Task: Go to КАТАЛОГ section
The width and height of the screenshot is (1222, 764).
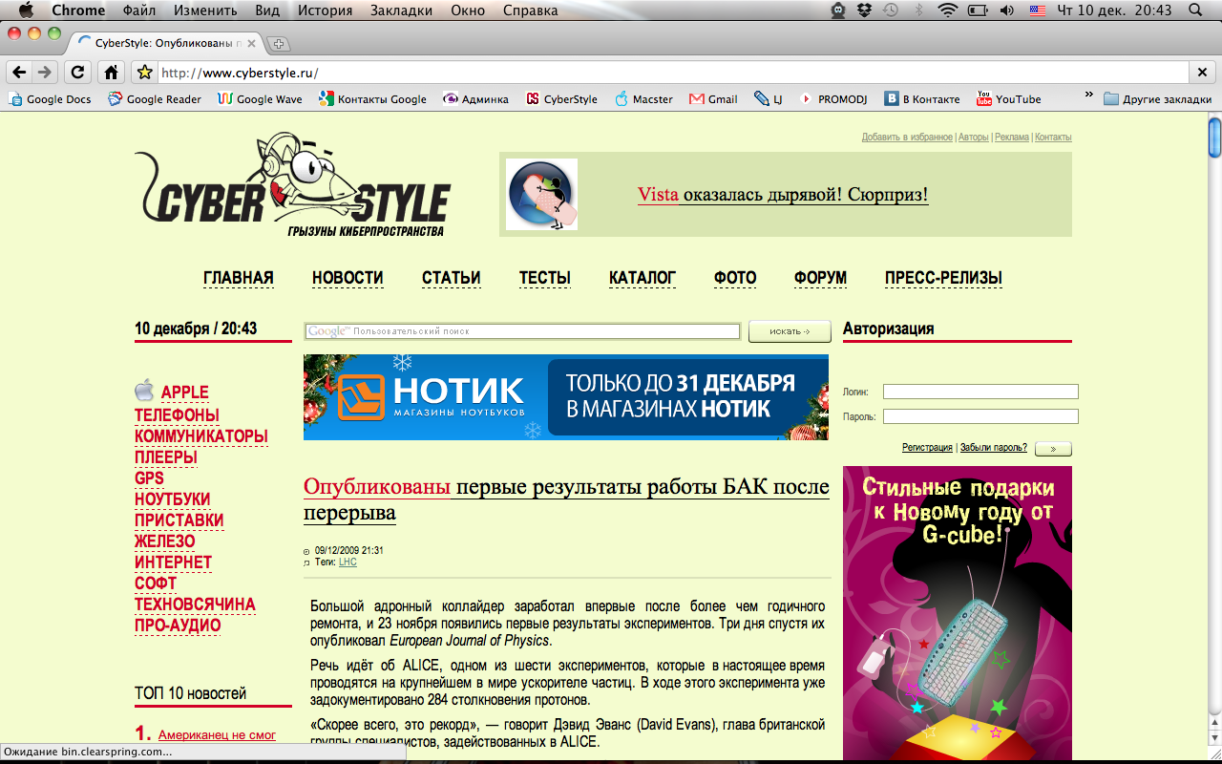Action: [643, 278]
